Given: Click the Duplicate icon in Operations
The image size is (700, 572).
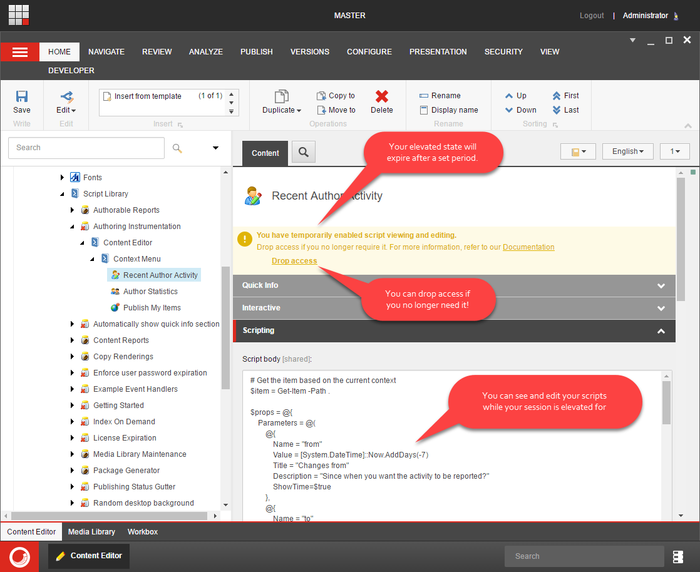Looking at the screenshot, I should coord(281,97).
